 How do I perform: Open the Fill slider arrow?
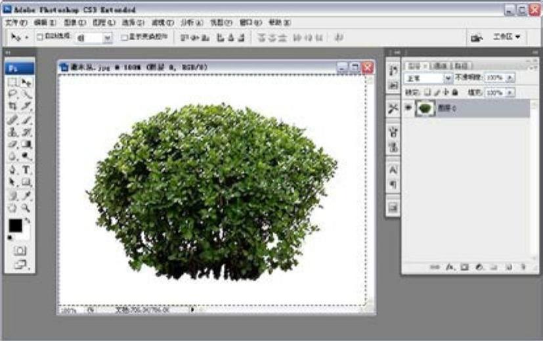pos(510,93)
